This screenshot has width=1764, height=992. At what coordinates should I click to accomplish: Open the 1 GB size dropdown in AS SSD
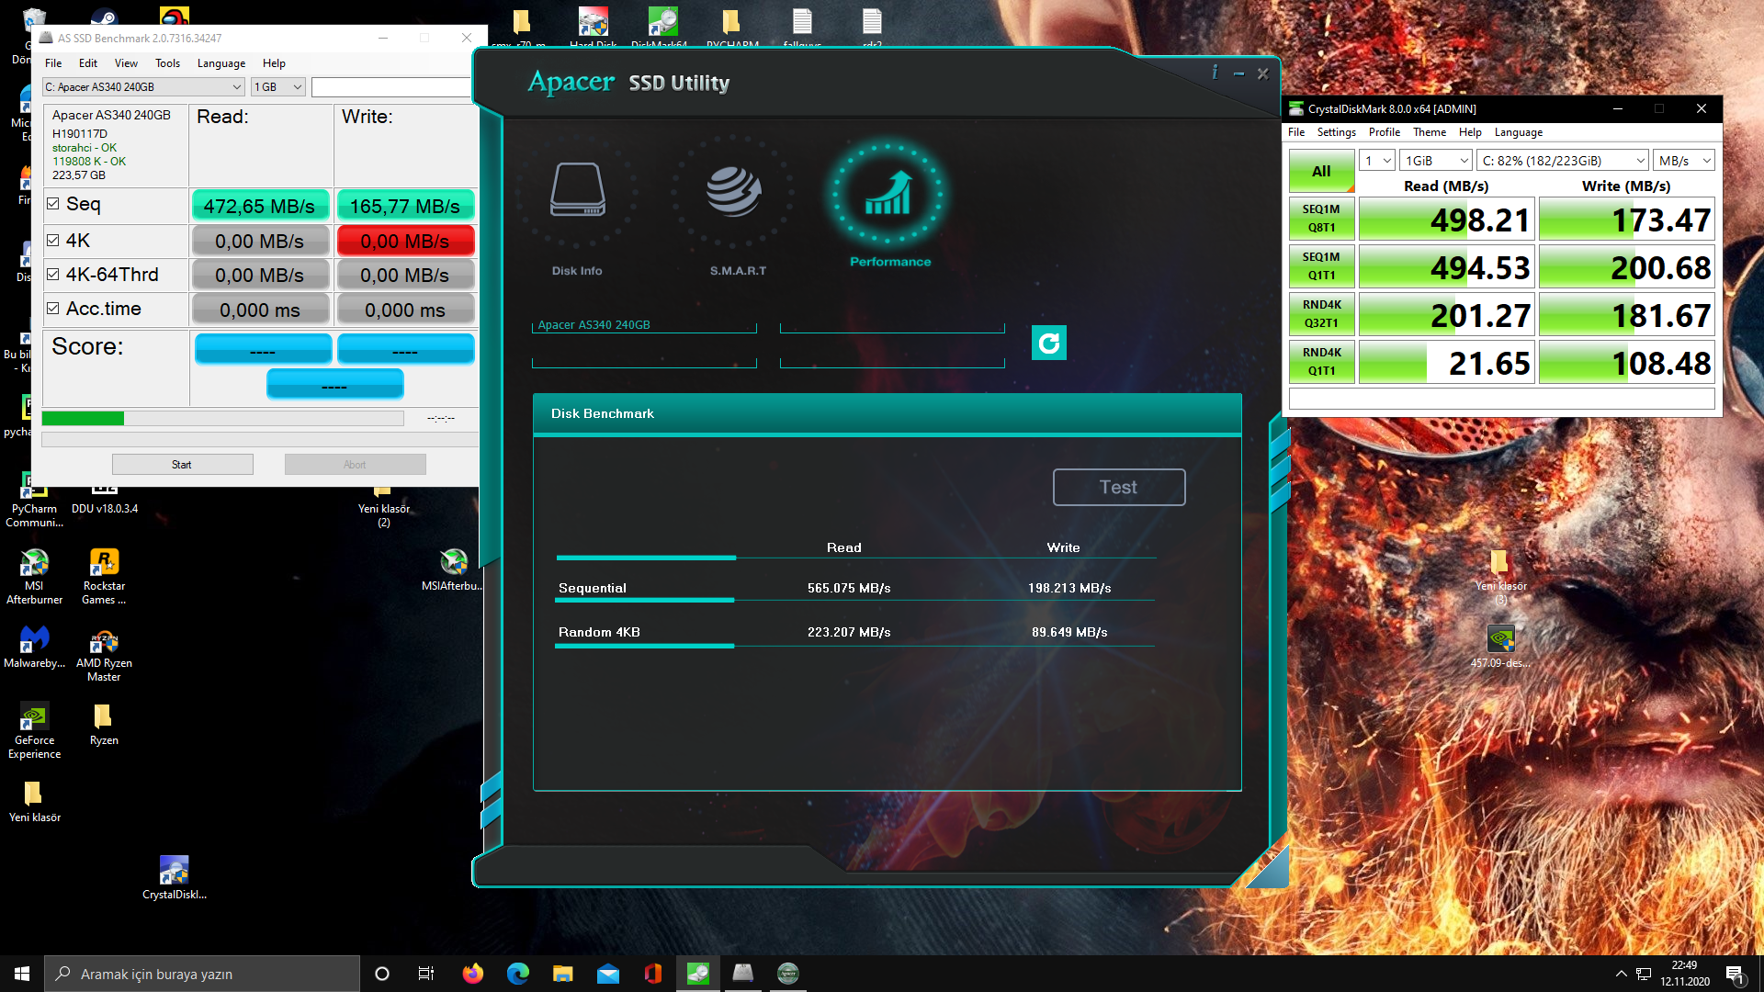click(278, 87)
